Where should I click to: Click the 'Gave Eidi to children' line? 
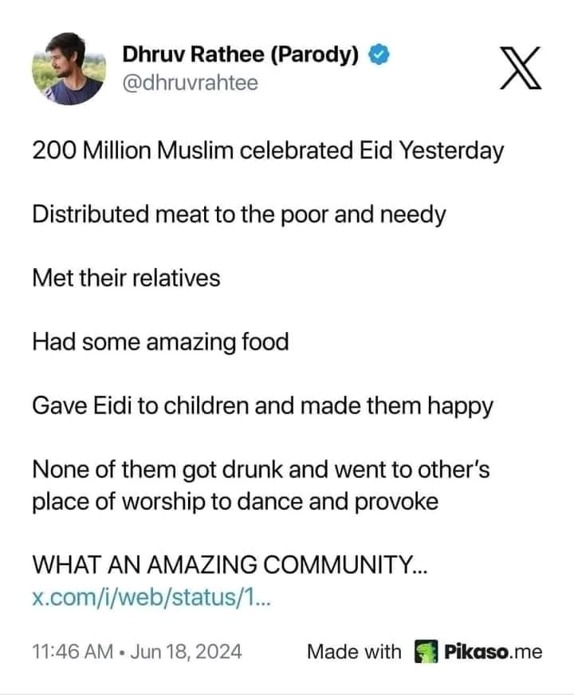click(x=262, y=405)
